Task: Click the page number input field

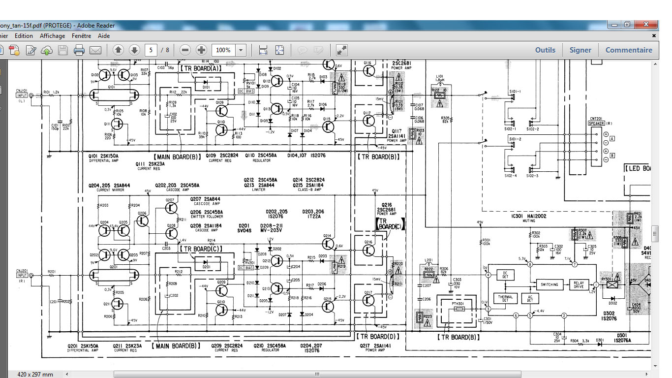Action: [151, 50]
